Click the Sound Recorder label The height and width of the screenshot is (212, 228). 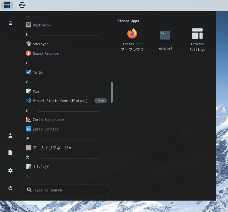point(46,53)
